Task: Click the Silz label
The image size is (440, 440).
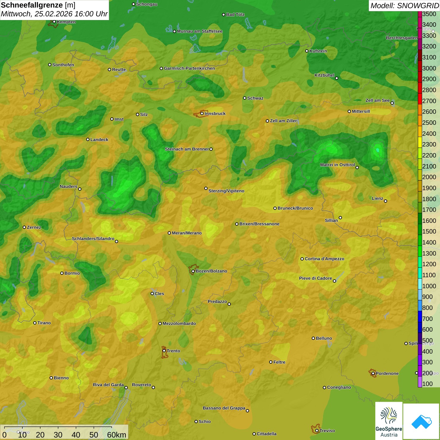Action: pyautogui.click(x=144, y=114)
